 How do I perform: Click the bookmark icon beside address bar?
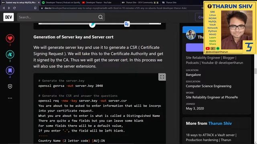pyautogui.click(x=35, y=8)
